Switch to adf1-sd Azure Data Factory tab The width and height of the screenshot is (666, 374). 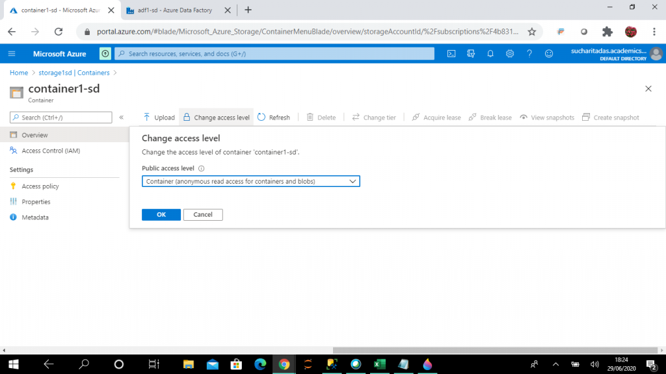point(174,10)
